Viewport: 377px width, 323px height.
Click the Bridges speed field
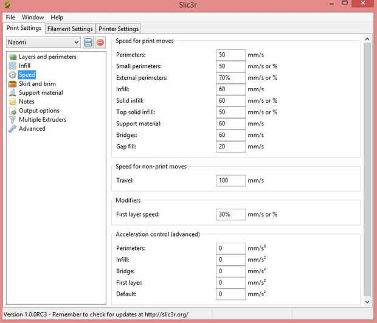(230, 135)
